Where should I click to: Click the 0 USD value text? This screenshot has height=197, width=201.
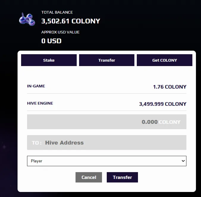coord(51,41)
